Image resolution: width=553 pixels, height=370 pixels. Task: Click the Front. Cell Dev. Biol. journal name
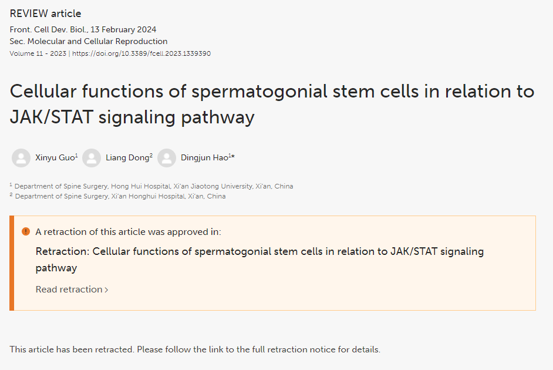[x=48, y=29]
